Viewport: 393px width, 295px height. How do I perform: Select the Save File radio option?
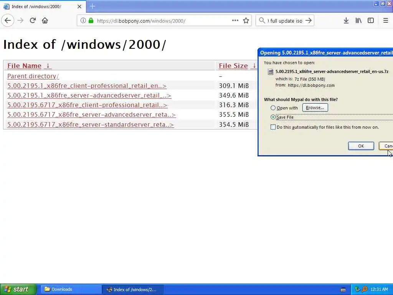[x=273, y=117]
